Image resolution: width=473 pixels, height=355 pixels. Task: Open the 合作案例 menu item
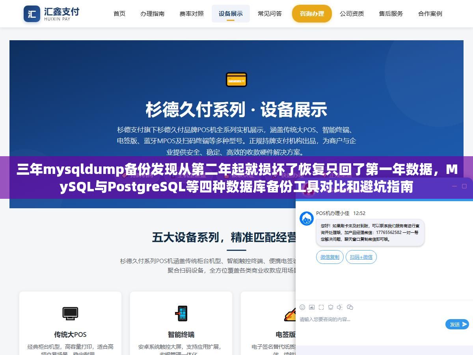tap(430, 13)
